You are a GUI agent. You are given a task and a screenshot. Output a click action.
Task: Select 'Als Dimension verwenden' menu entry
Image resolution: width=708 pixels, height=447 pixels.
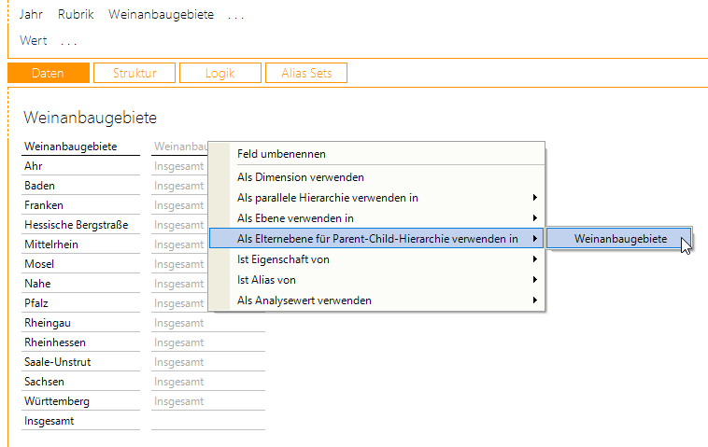tap(300, 176)
